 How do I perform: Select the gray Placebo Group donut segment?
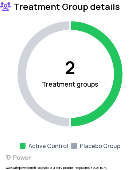point(22,74)
